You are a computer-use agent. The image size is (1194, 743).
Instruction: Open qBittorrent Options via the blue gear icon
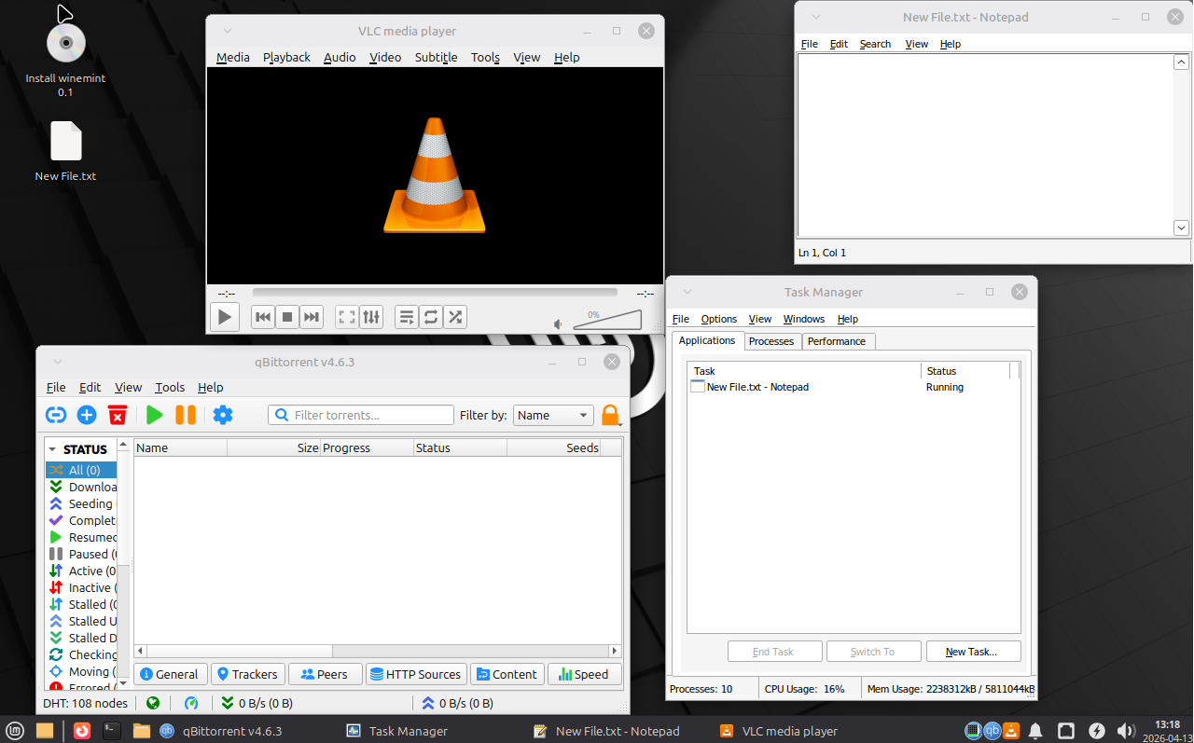point(223,415)
